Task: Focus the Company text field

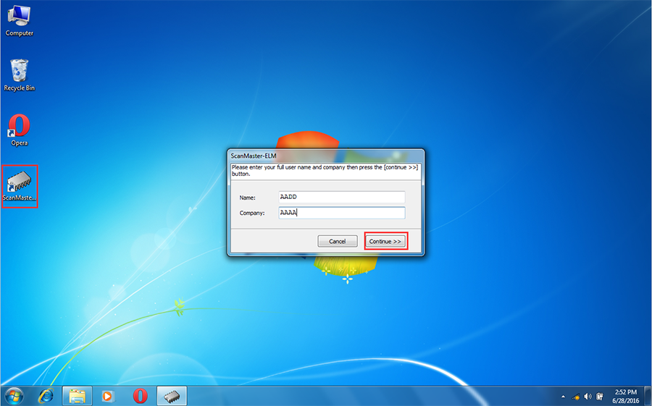Action: [341, 213]
